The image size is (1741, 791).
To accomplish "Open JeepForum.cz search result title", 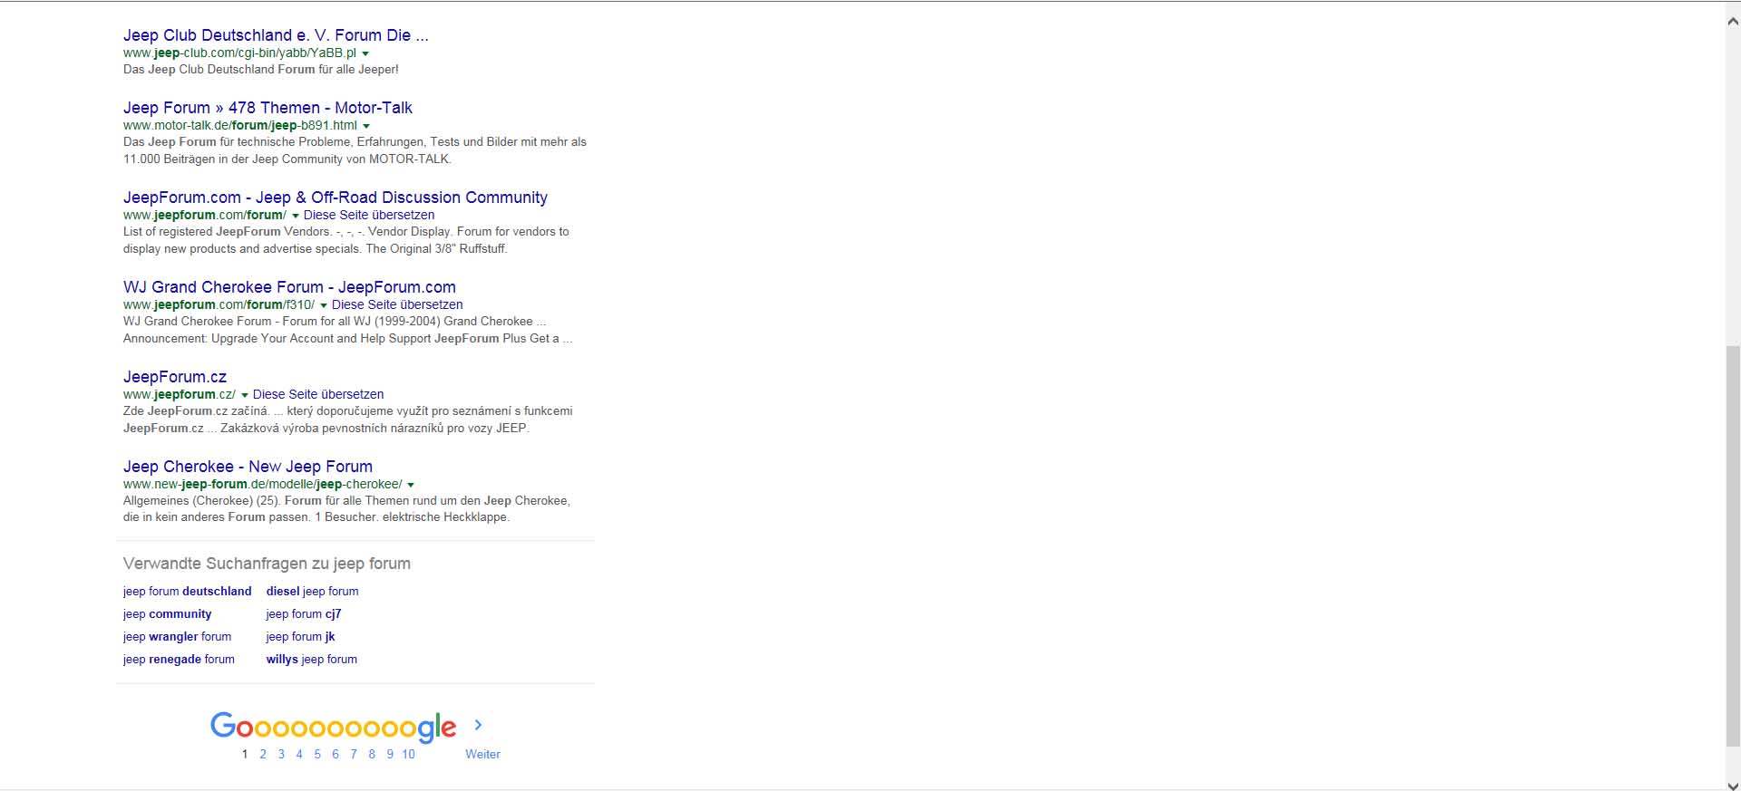I will click(x=175, y=377).
